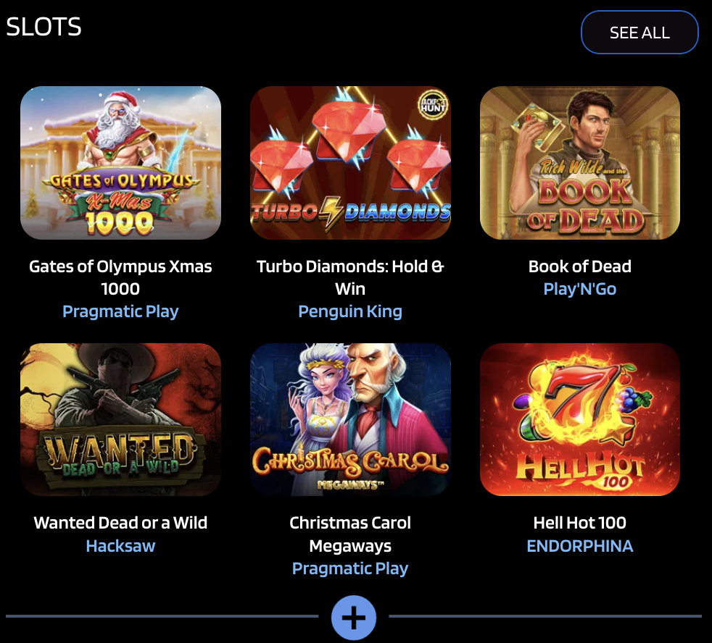This screenshot has width=712, height=643.
Task: Open the Hacksaw provider link
Action: [120, 546]
